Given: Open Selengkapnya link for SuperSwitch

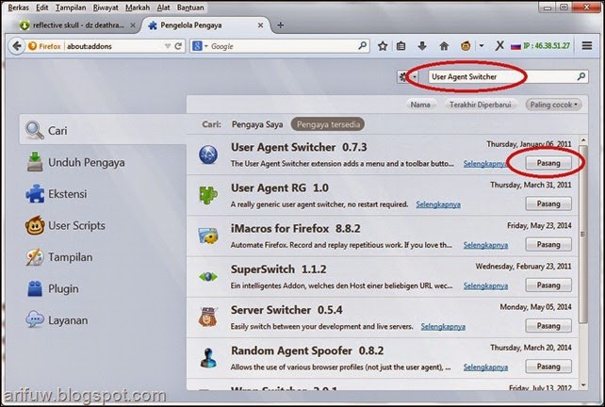Looking at the screenshot, I should pos(485,285).
